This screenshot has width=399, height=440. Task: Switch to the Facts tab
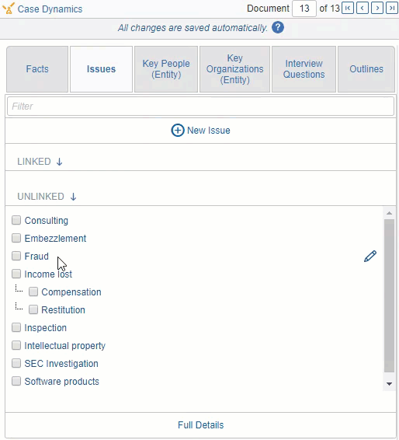(37, 69)
